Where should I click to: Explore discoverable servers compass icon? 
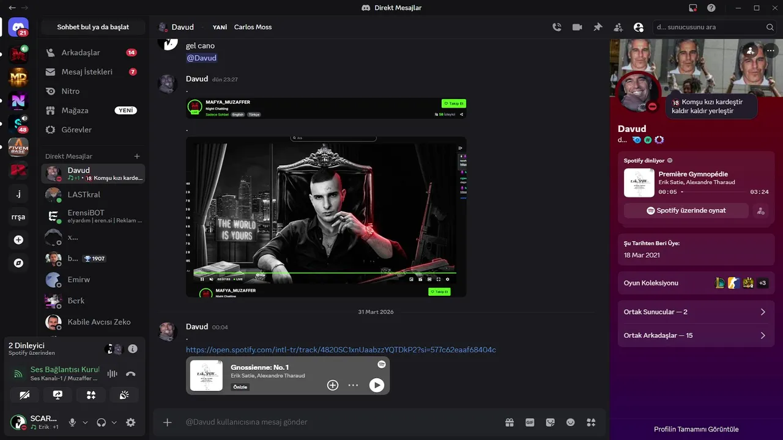(18, 263)
